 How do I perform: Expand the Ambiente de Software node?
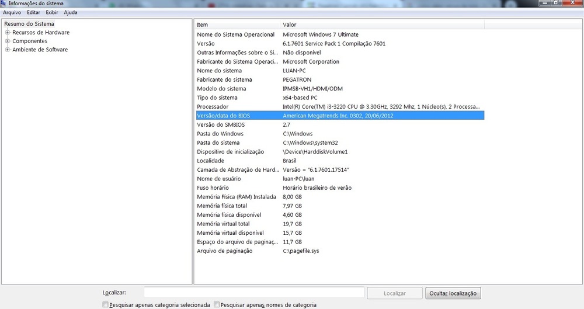click(8, 50)
